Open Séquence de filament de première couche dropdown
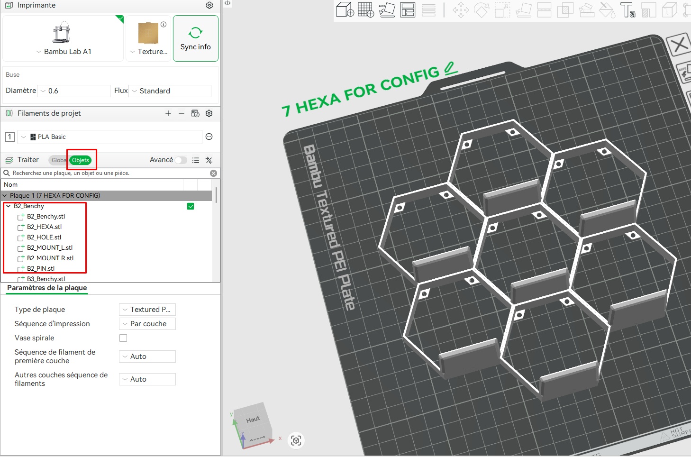 click(147, 356)
